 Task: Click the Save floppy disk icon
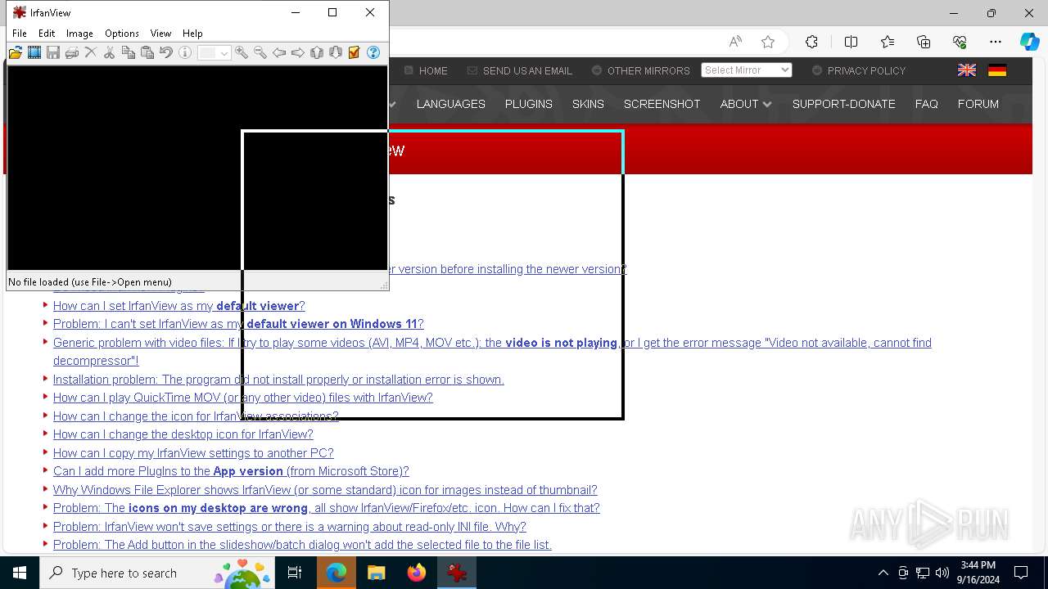53,52
